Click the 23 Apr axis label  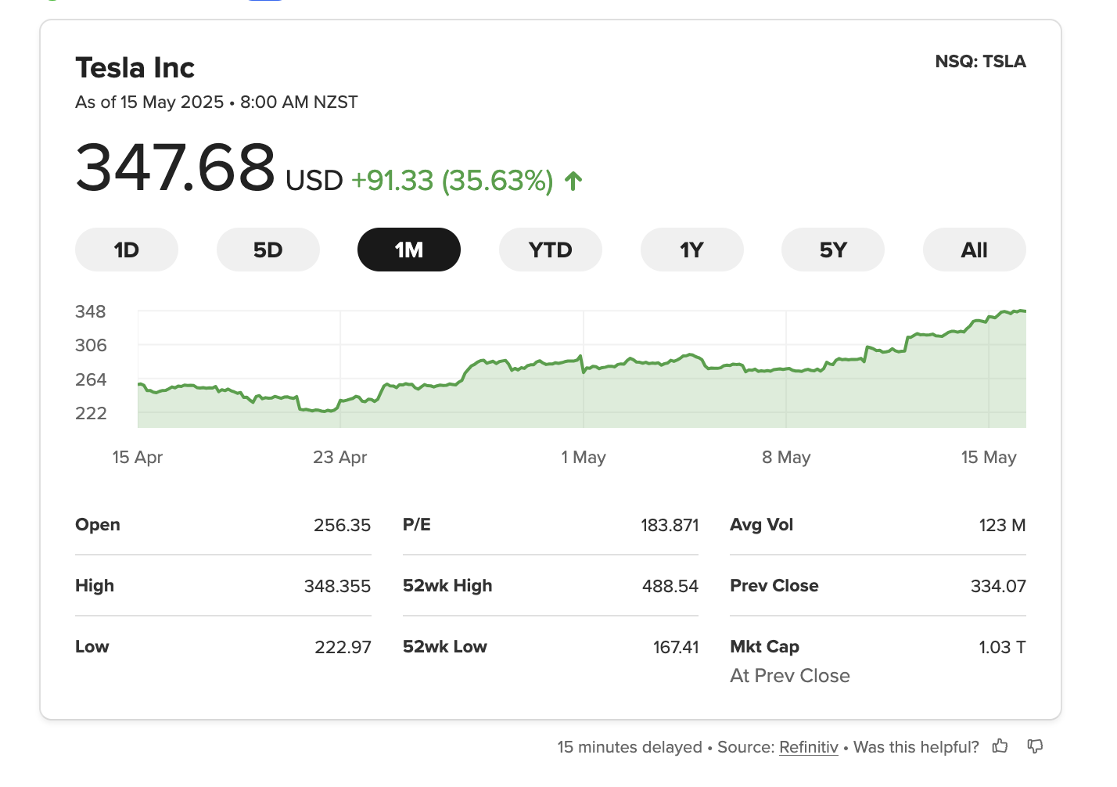(339, 457)
